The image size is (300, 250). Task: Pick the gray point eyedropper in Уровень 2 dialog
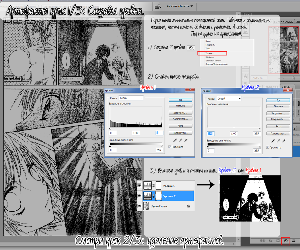click(x=278, y=141)
